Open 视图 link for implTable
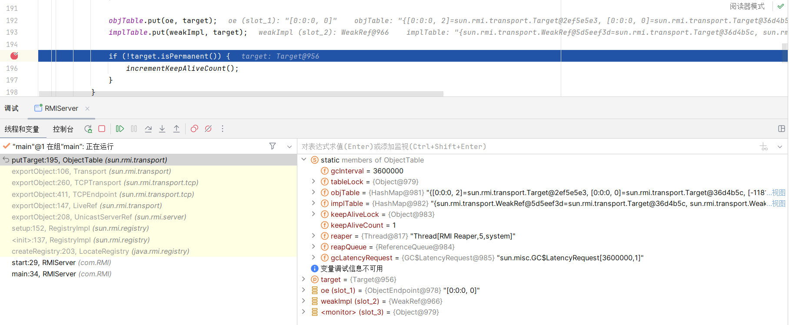The height and width of the screenshot is (325, 789). pyautogui.click(x=779, y=203)
